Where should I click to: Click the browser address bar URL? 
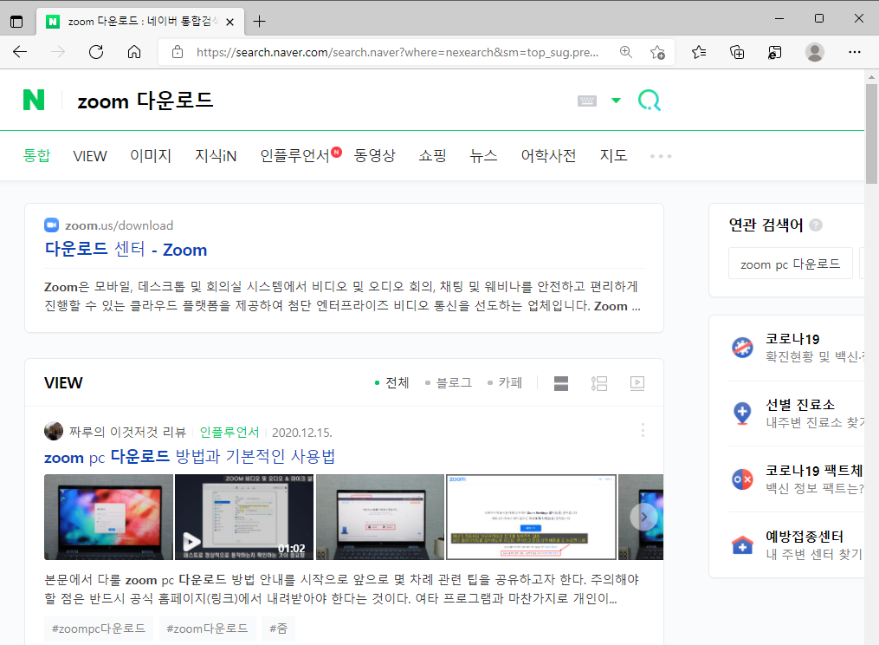[x=397, y=52]
